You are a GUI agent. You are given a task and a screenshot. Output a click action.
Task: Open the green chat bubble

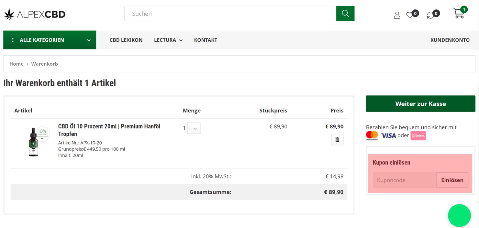[459, 215]
